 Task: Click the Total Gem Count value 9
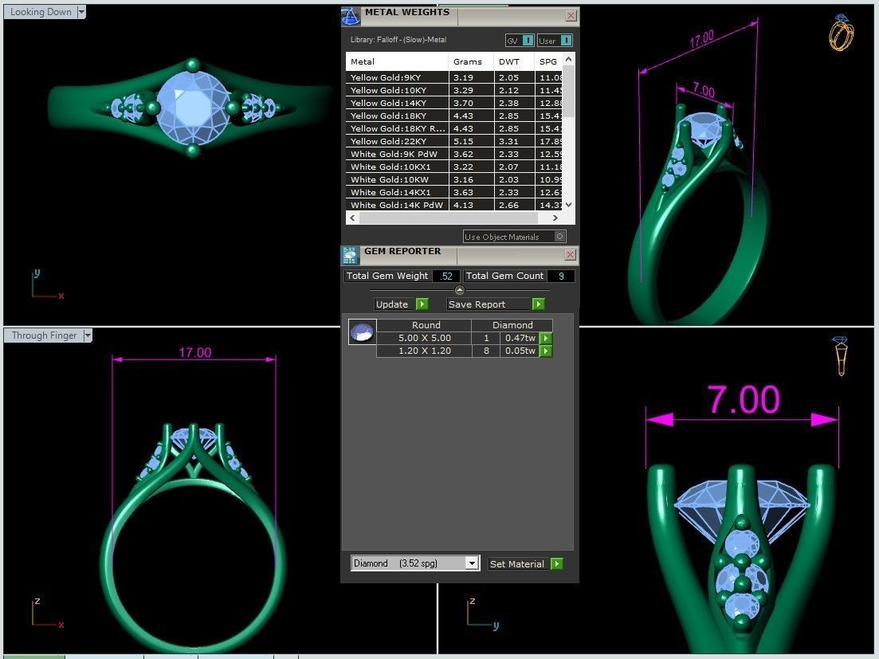[x=560, y=276]
